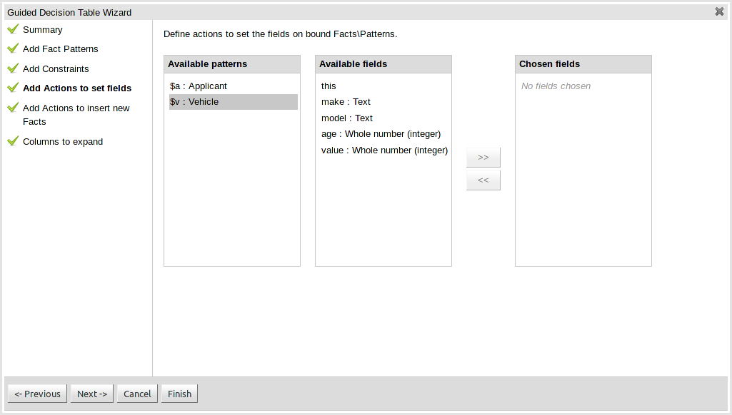Select the $v : Vehicle pattern

tap(194, 102)
